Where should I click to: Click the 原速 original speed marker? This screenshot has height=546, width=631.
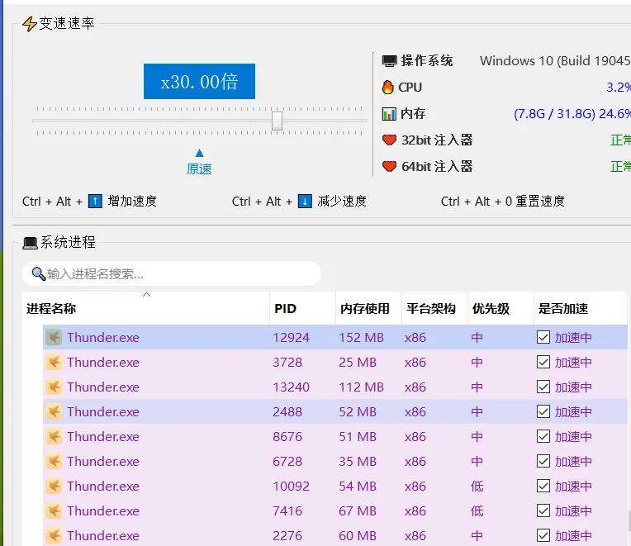tap(199, 163)
